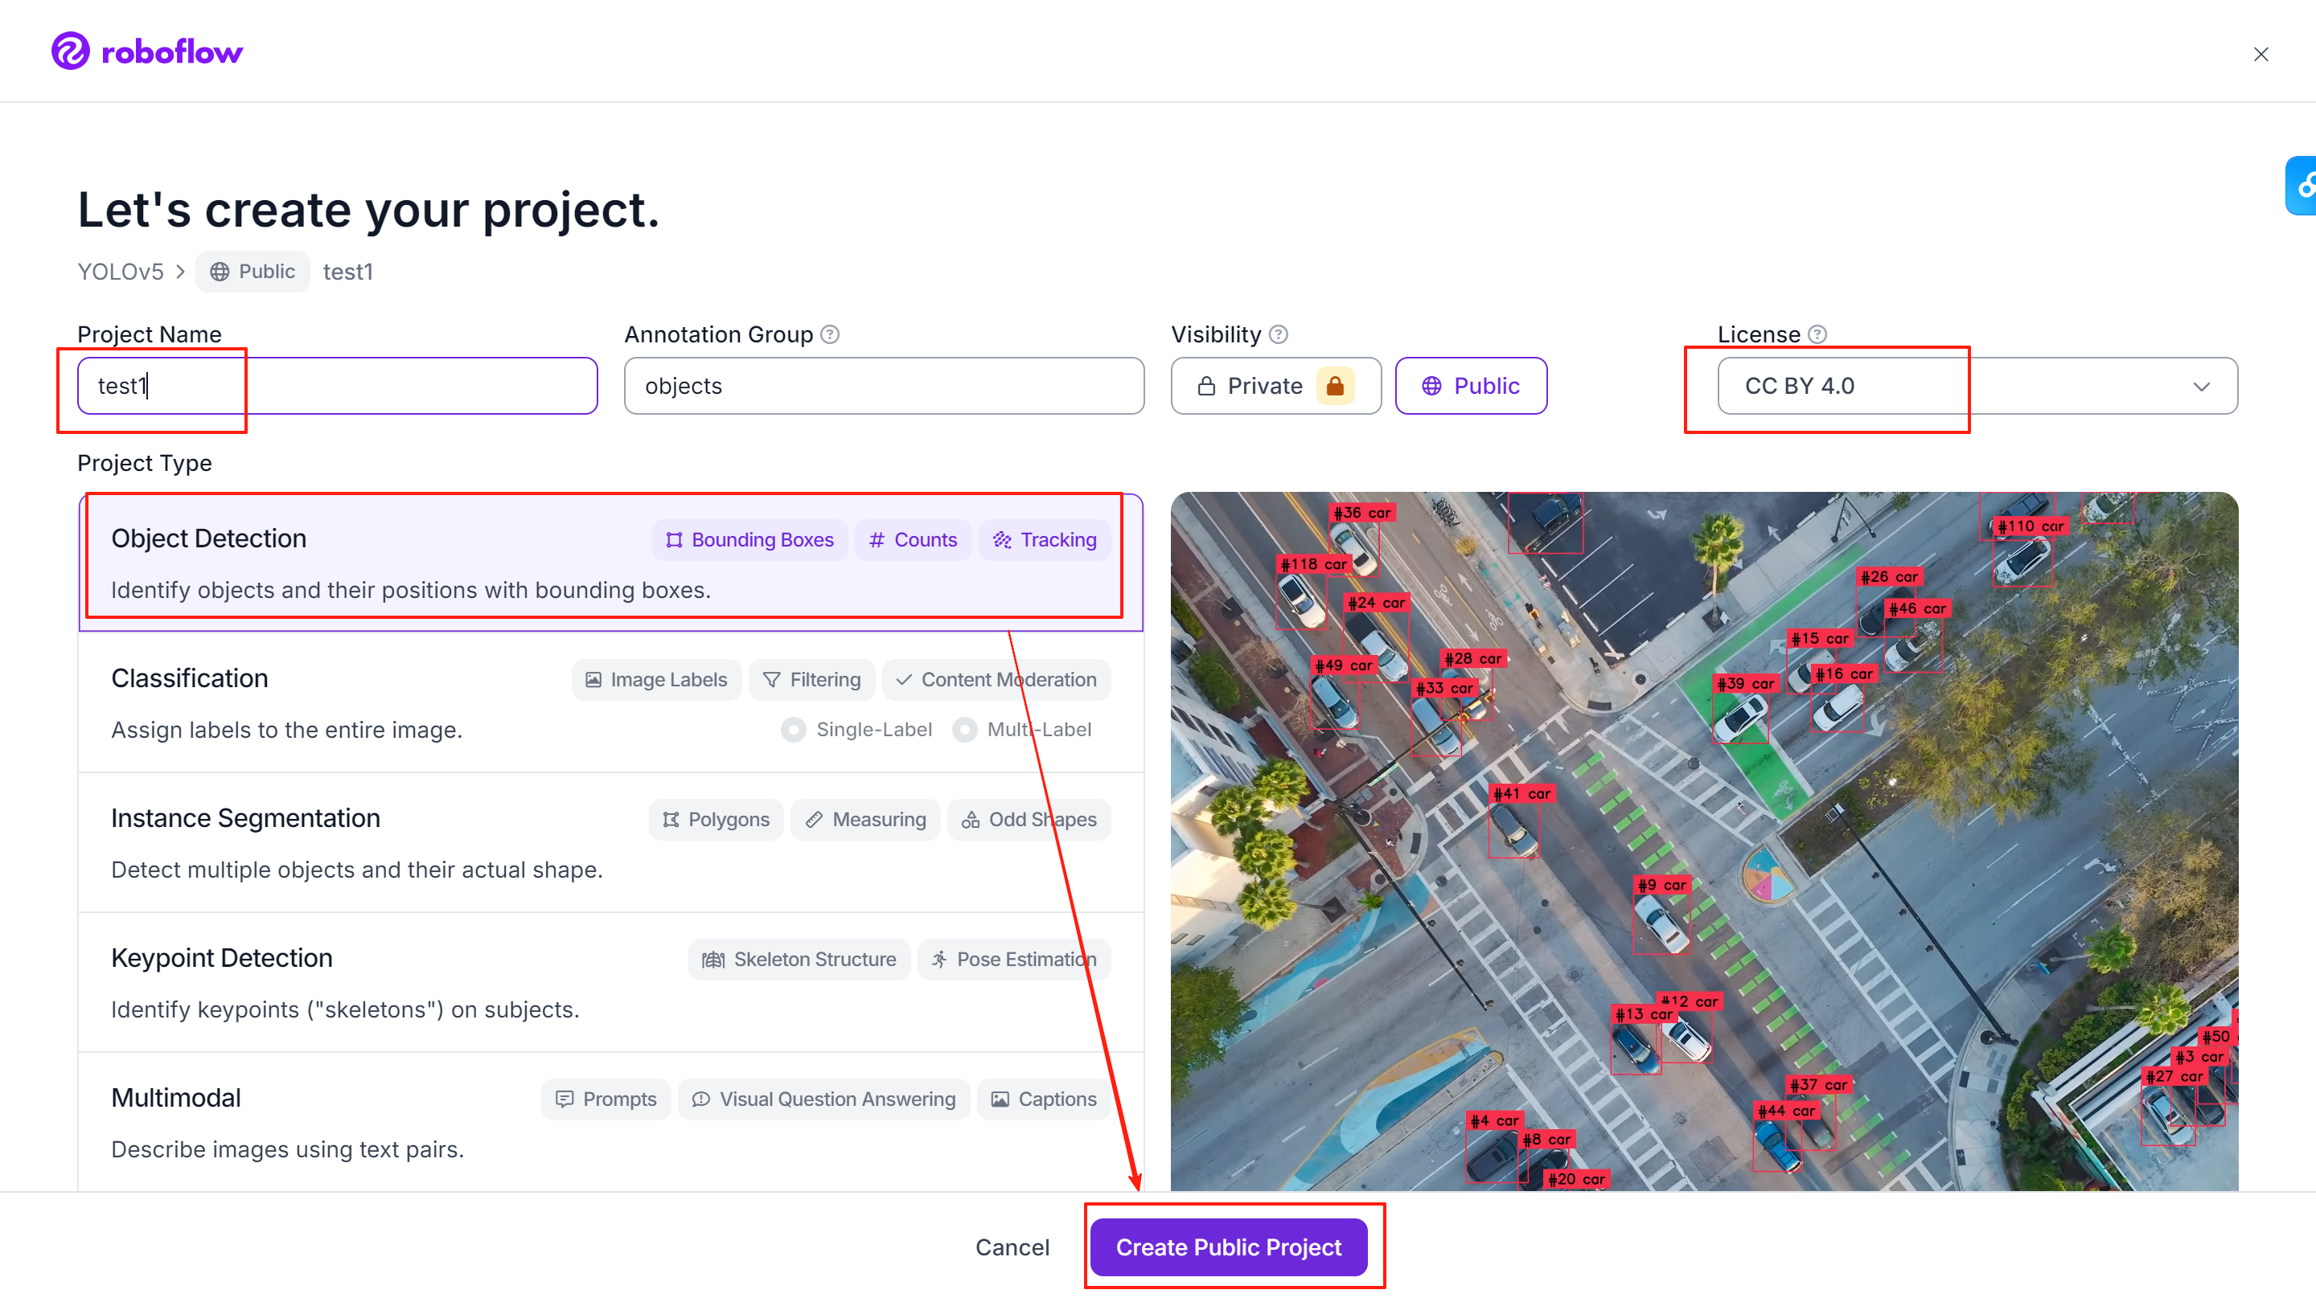
Task: Open the License CC BY 4.0 dropdown
Action: point(1977,386)
